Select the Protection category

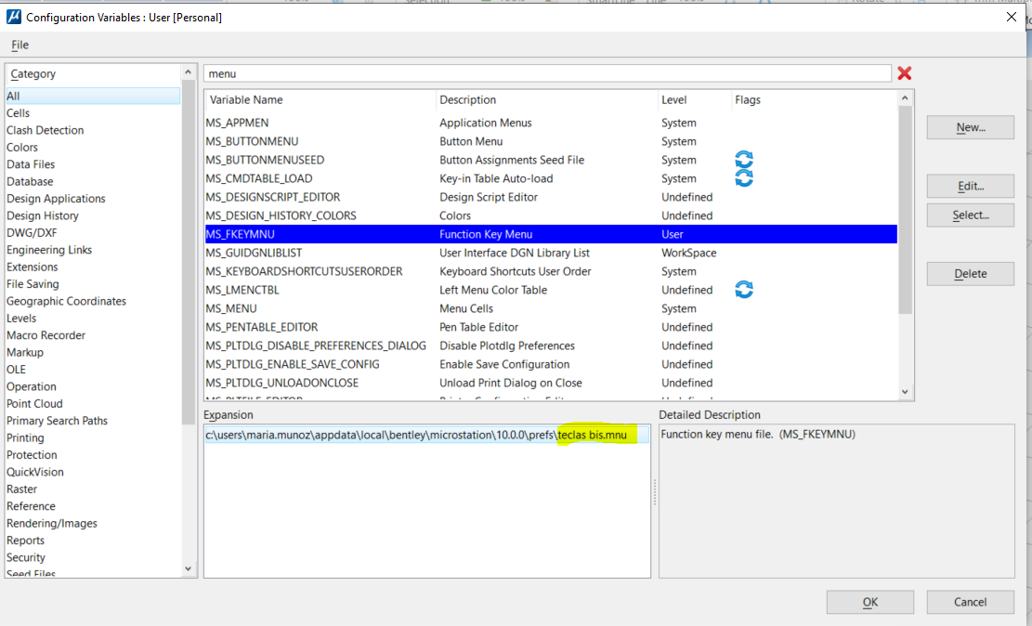pos(93,455)
